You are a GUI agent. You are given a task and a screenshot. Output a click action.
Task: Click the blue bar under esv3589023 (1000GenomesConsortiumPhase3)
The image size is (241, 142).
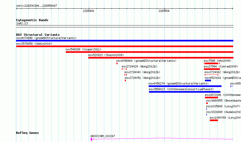coord(185,92)
